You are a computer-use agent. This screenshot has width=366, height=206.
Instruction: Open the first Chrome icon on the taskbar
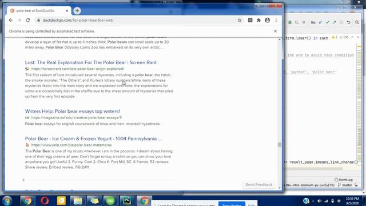tap(27, 201)
